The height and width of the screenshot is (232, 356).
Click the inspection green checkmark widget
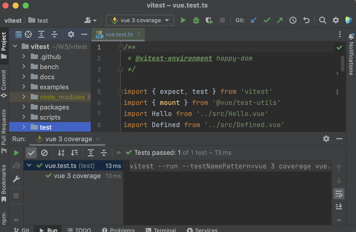339,47
